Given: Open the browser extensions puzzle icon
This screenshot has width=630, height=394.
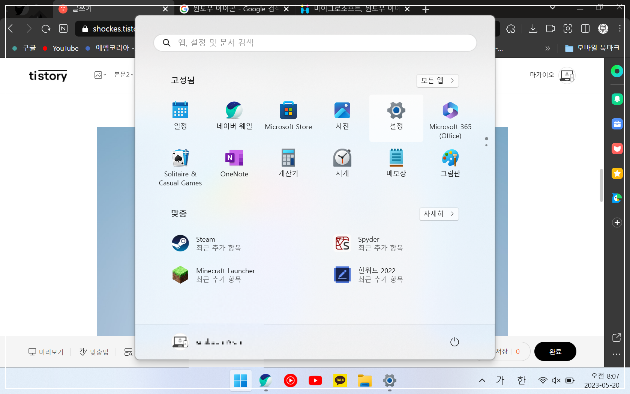Looking at the screenshot, I should pos(511,29).
